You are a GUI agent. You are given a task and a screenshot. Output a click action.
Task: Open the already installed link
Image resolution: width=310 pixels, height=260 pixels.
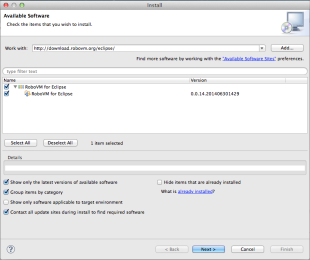[x=195, y=191]
